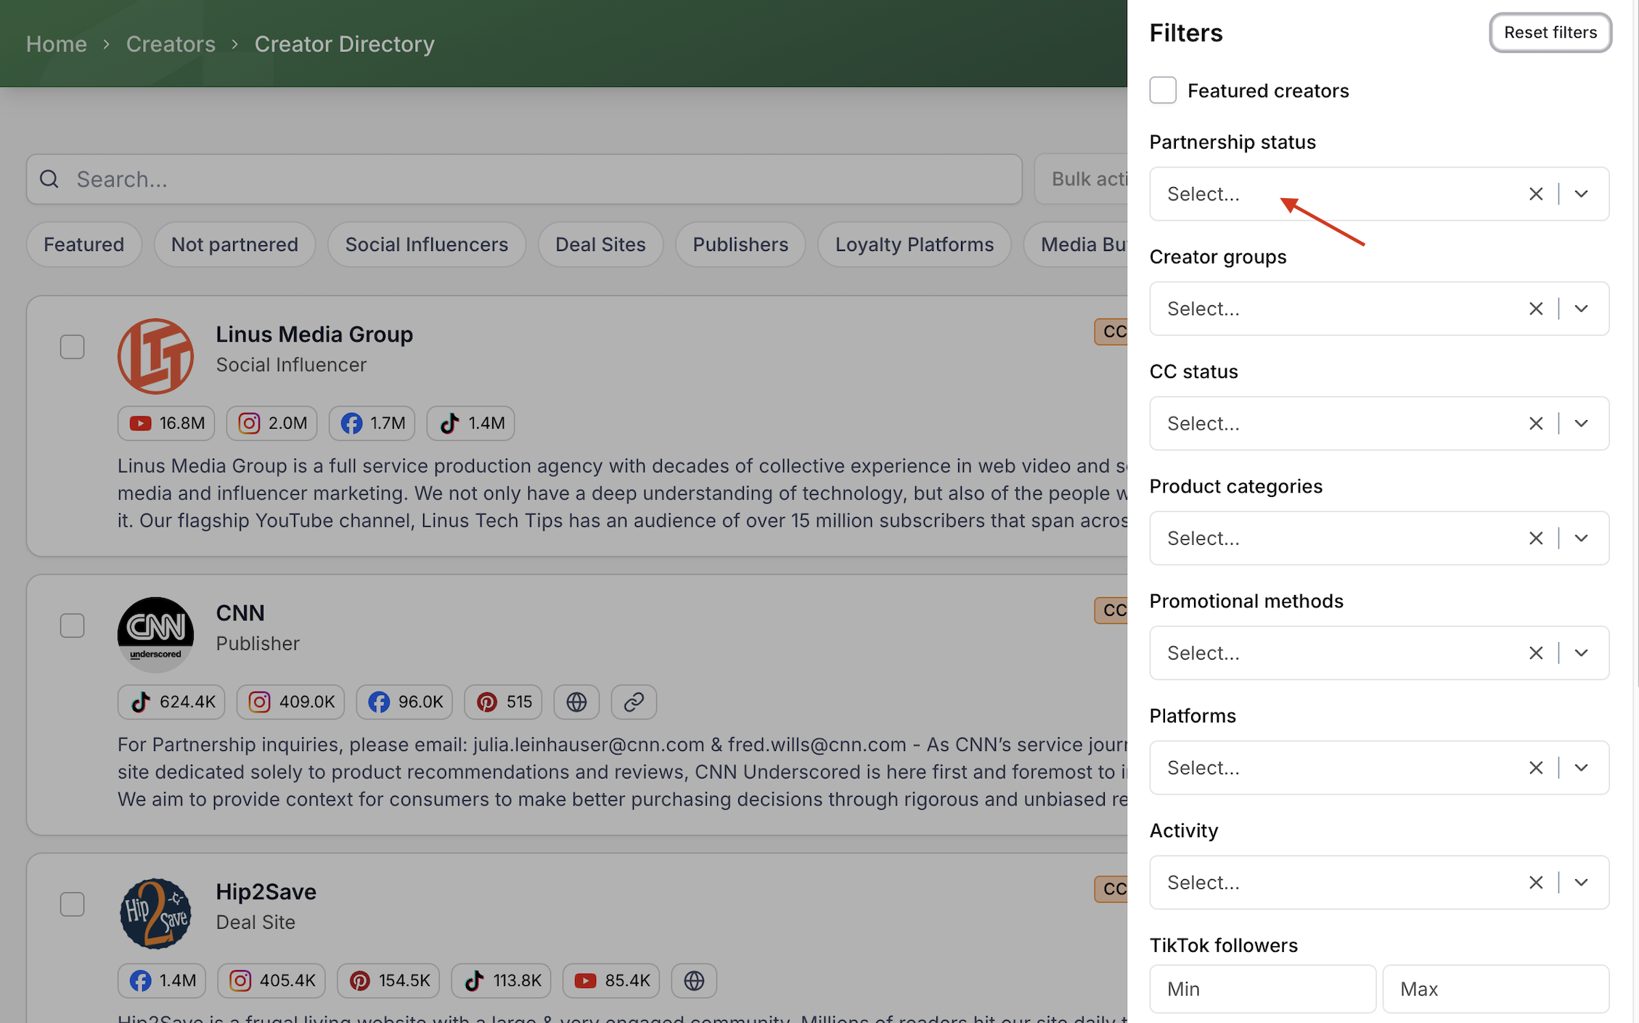Click CNN website globe icon
Image resolution: width=1639 pixels, height=1023 pixels.
pyautogui.click(x=576, y=702)
